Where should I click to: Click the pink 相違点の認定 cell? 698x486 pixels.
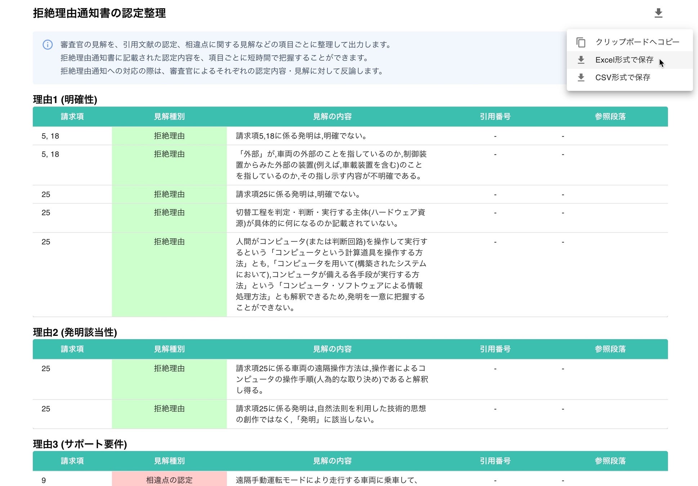point(169,480)
